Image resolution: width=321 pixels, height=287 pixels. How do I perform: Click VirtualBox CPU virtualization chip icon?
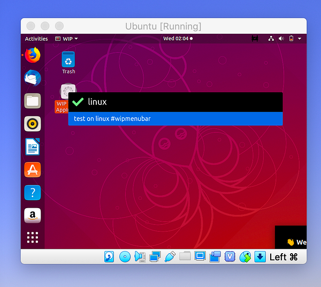230,256
